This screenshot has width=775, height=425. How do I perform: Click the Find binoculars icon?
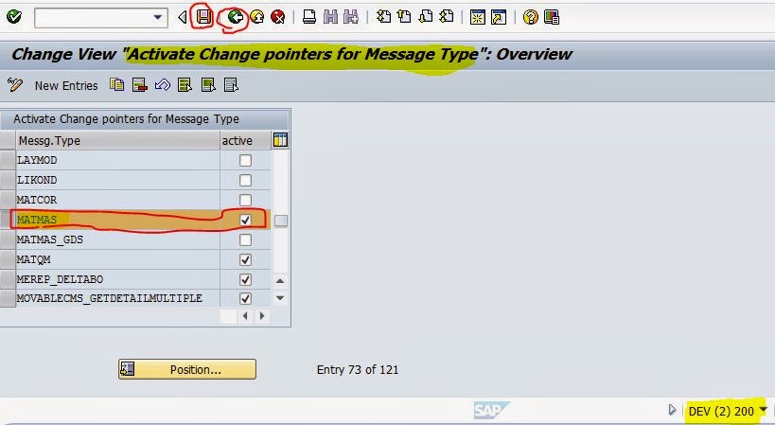coord(330,17)
